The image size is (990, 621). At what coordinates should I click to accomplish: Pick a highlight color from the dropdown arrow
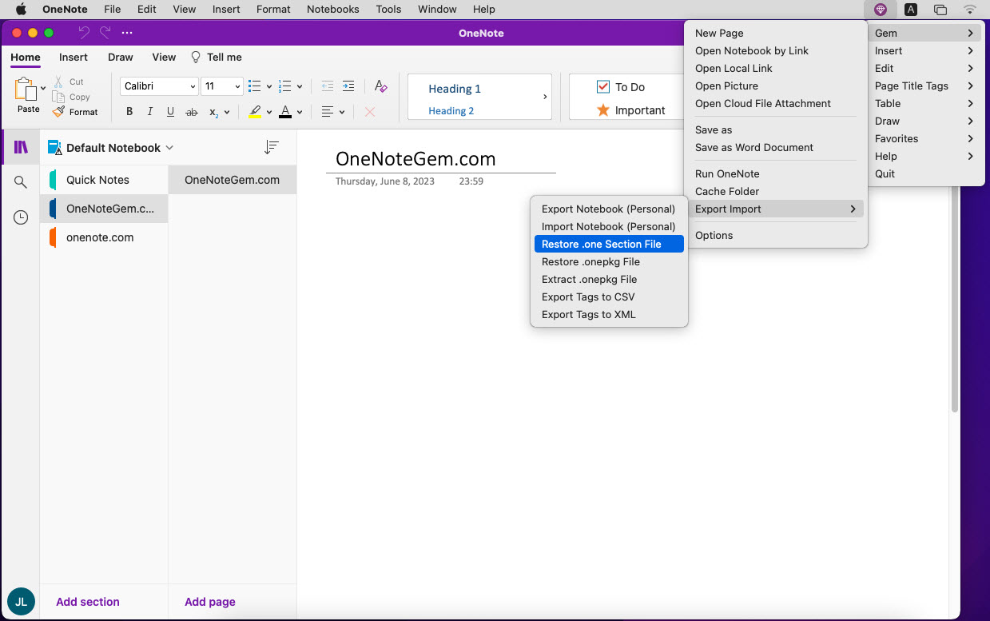269,112
